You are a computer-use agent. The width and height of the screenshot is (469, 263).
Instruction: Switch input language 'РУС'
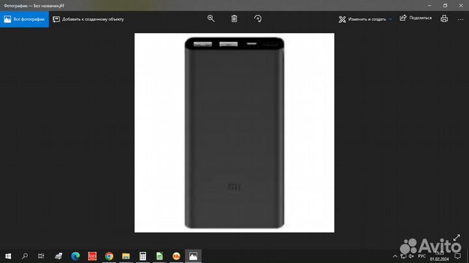[x=421, y=256]
